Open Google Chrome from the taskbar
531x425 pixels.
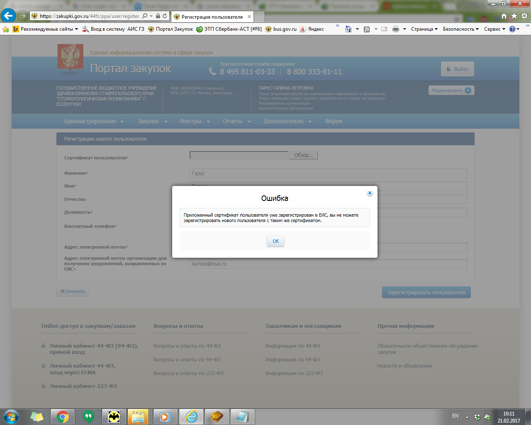click(63, 417)
